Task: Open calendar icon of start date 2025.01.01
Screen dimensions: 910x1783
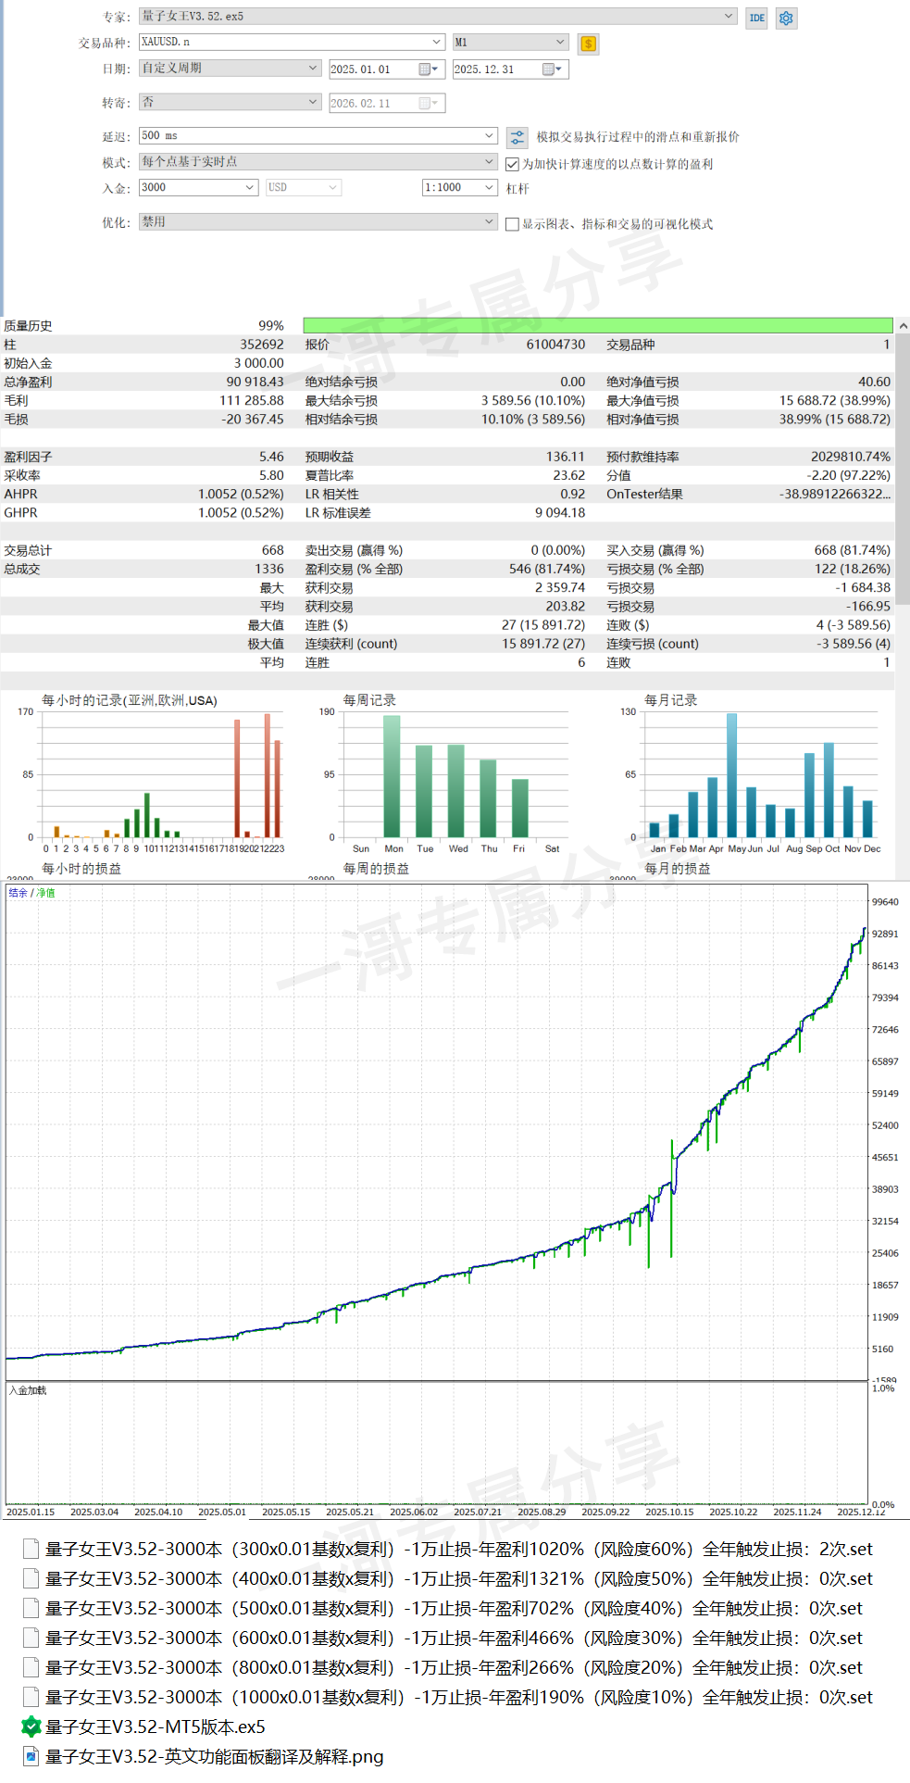Action: click(x=429, y=69)
